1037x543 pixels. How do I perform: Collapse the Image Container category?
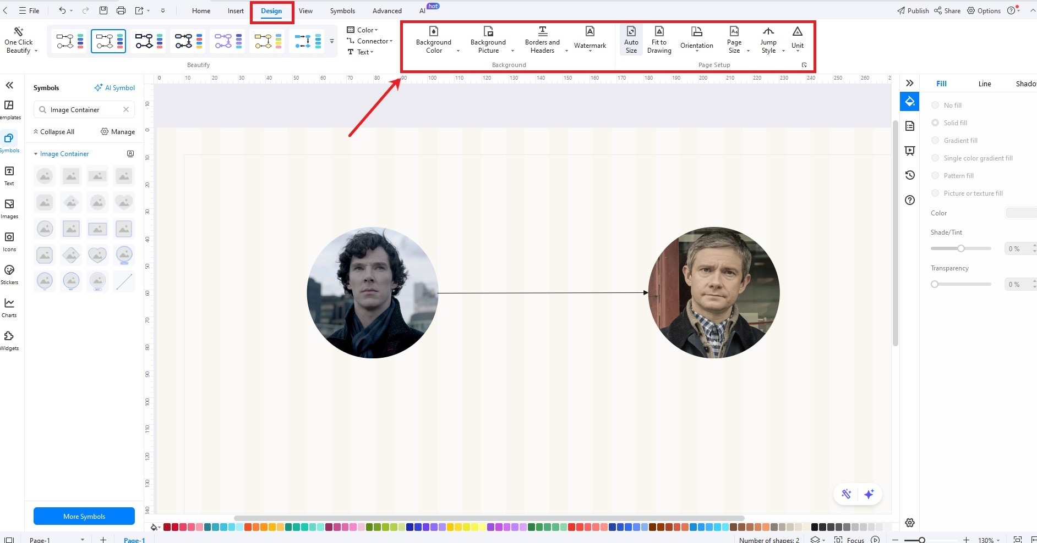point(36,154)
